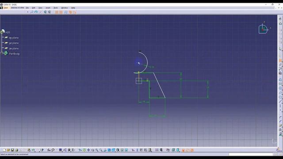Open the Help menu
Viewport: 283px width, 159px height.
coord(73,8)
